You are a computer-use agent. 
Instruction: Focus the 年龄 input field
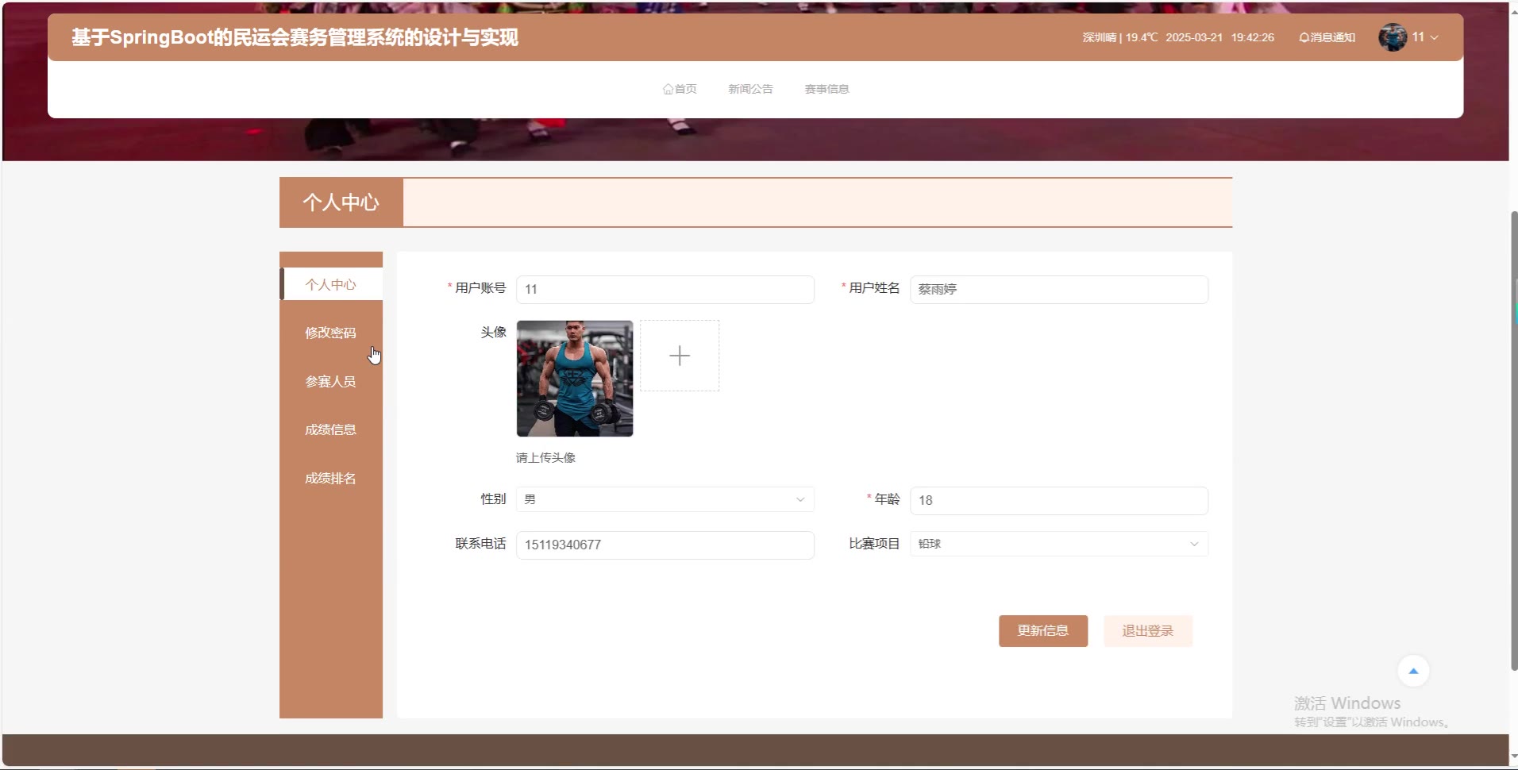[x=1059, y=500]
